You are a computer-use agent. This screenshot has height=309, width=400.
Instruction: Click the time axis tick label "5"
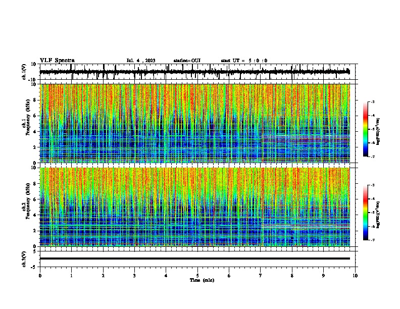coord(197,276)
